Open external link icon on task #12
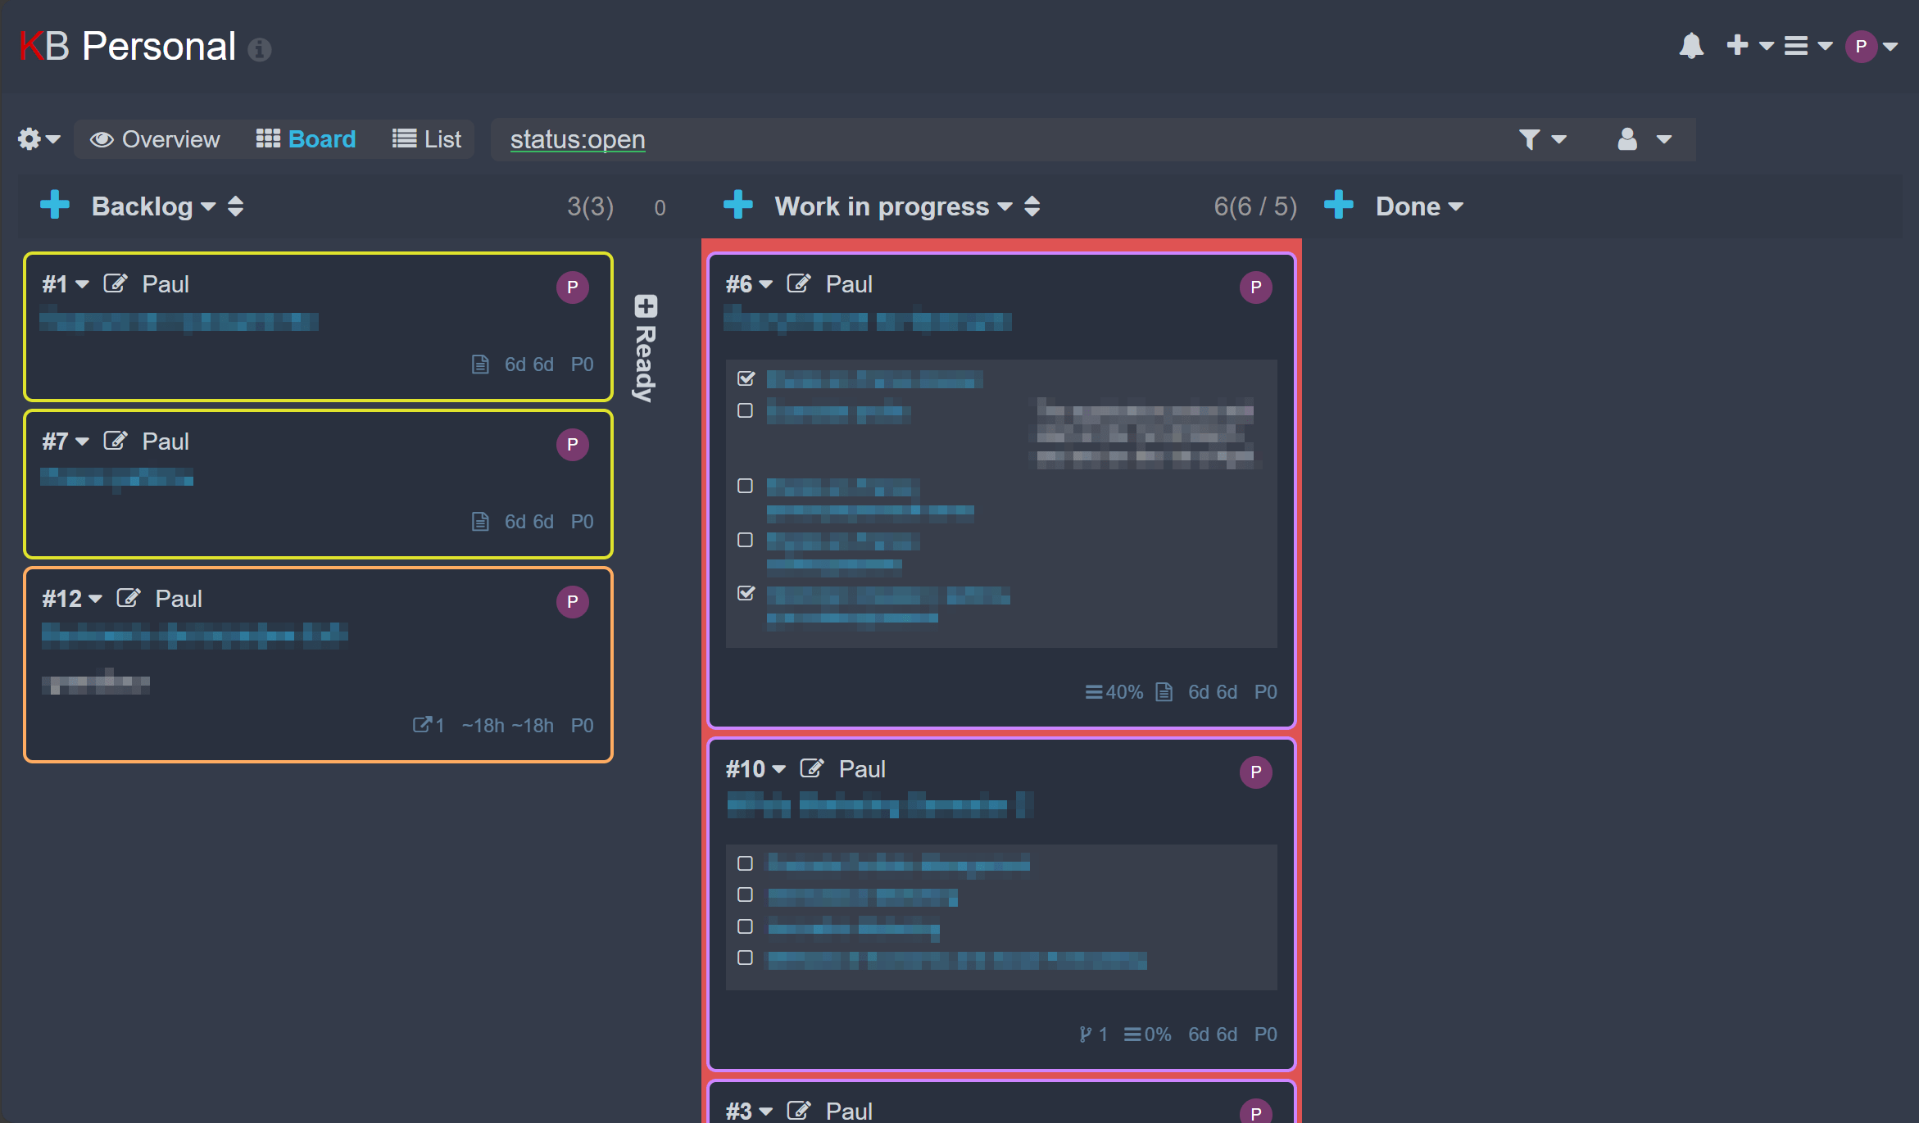 click(428, 725)
